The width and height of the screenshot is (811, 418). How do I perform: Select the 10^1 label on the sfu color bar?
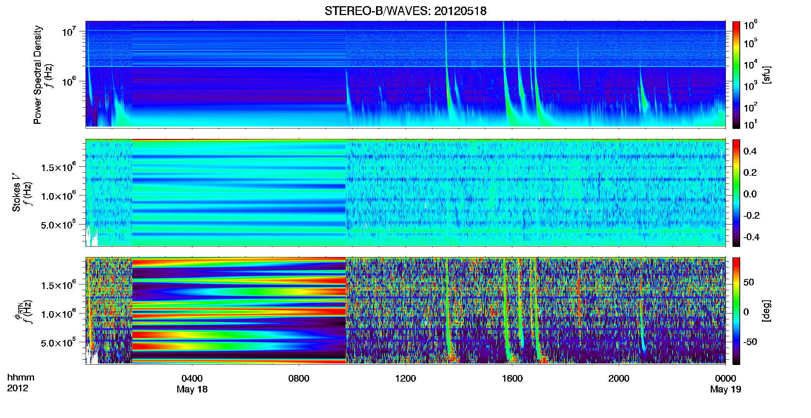(x=751, y=124)
